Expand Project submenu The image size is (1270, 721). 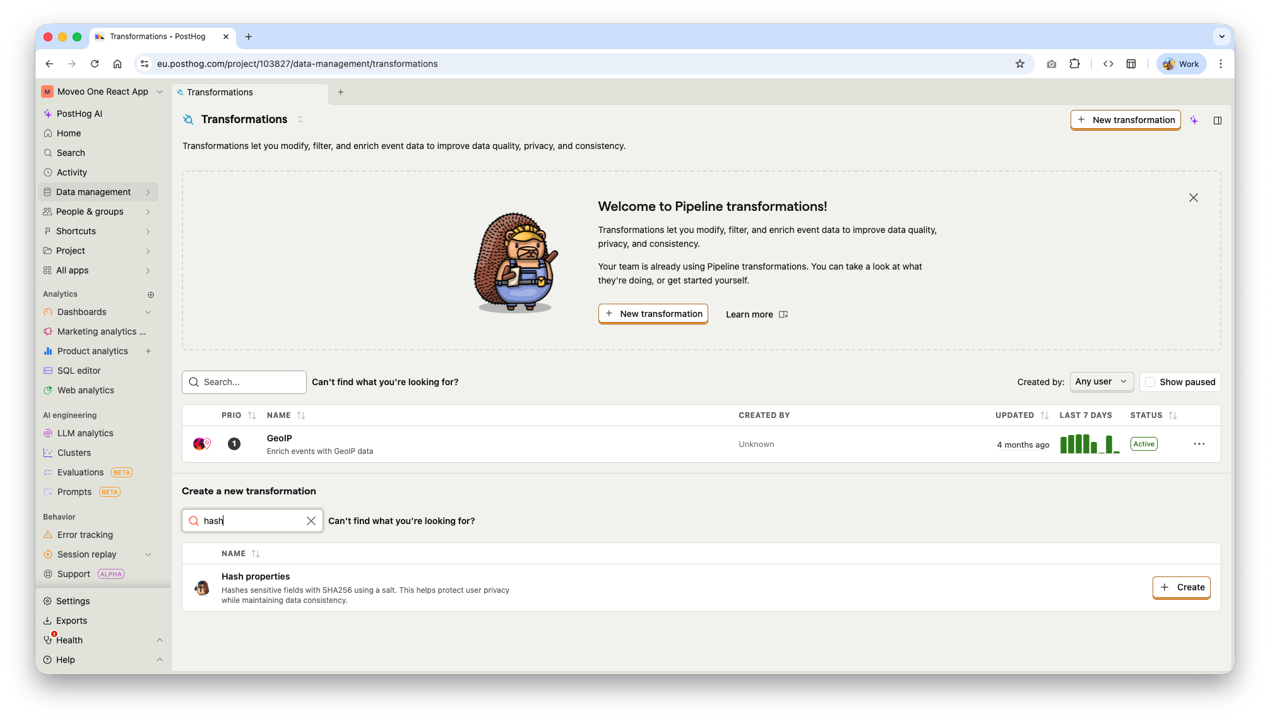tap(148, 251)
